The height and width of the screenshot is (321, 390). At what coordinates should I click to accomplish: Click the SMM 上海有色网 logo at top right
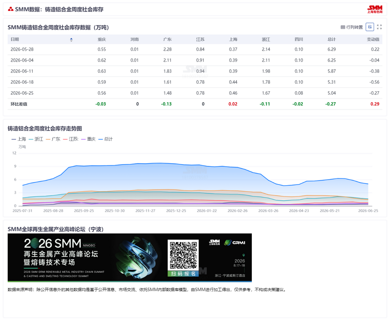(x=375, y=9)
